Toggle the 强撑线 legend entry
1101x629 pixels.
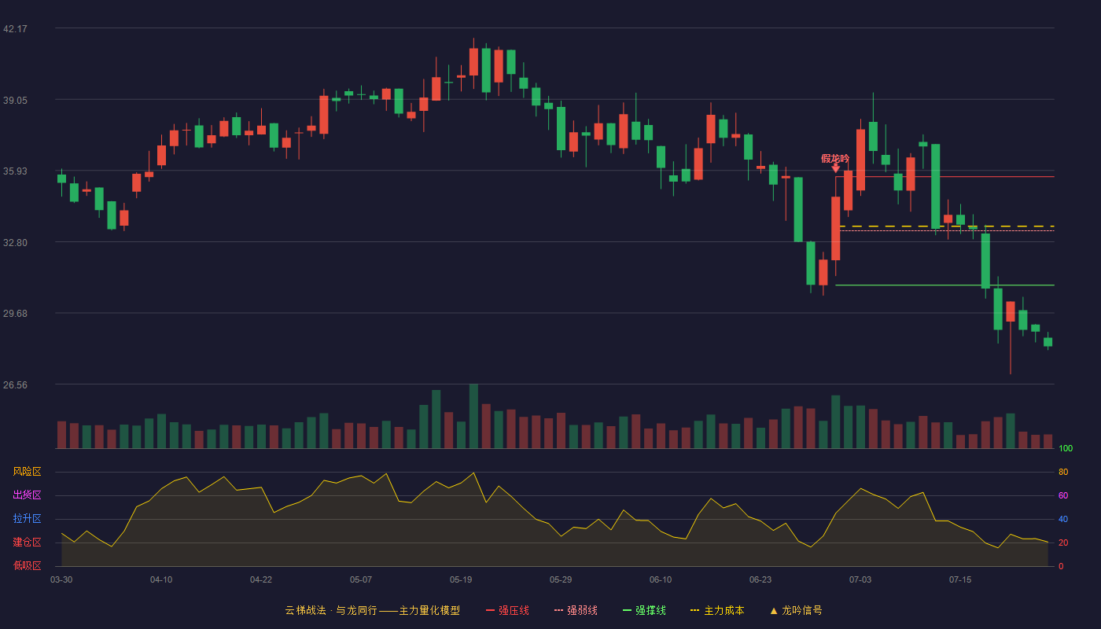[x=644, y=610]
